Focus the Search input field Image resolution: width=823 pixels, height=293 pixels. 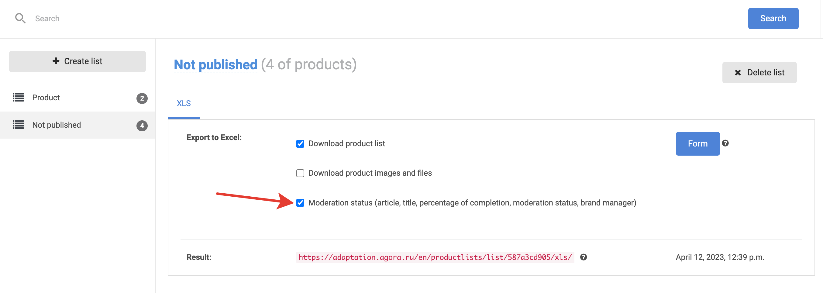click(383, 19)
